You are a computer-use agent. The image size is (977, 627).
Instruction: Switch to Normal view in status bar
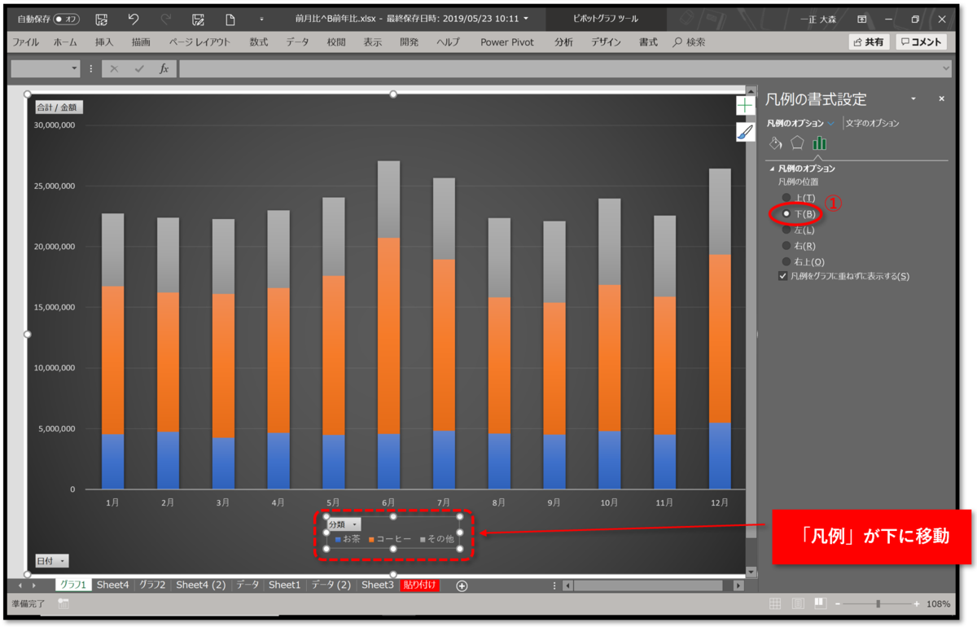tap(775, 604)
